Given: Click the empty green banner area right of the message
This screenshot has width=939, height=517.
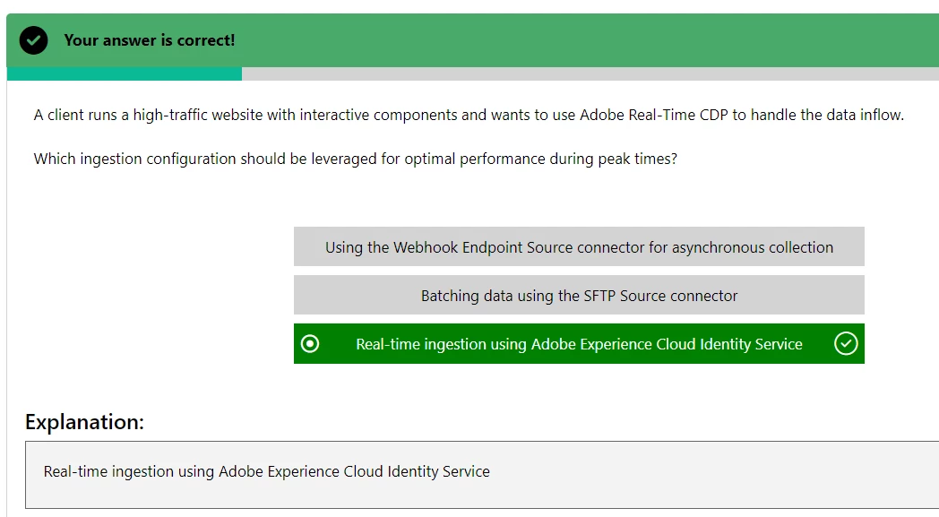Looking at the screenshot, I should 582,40.
